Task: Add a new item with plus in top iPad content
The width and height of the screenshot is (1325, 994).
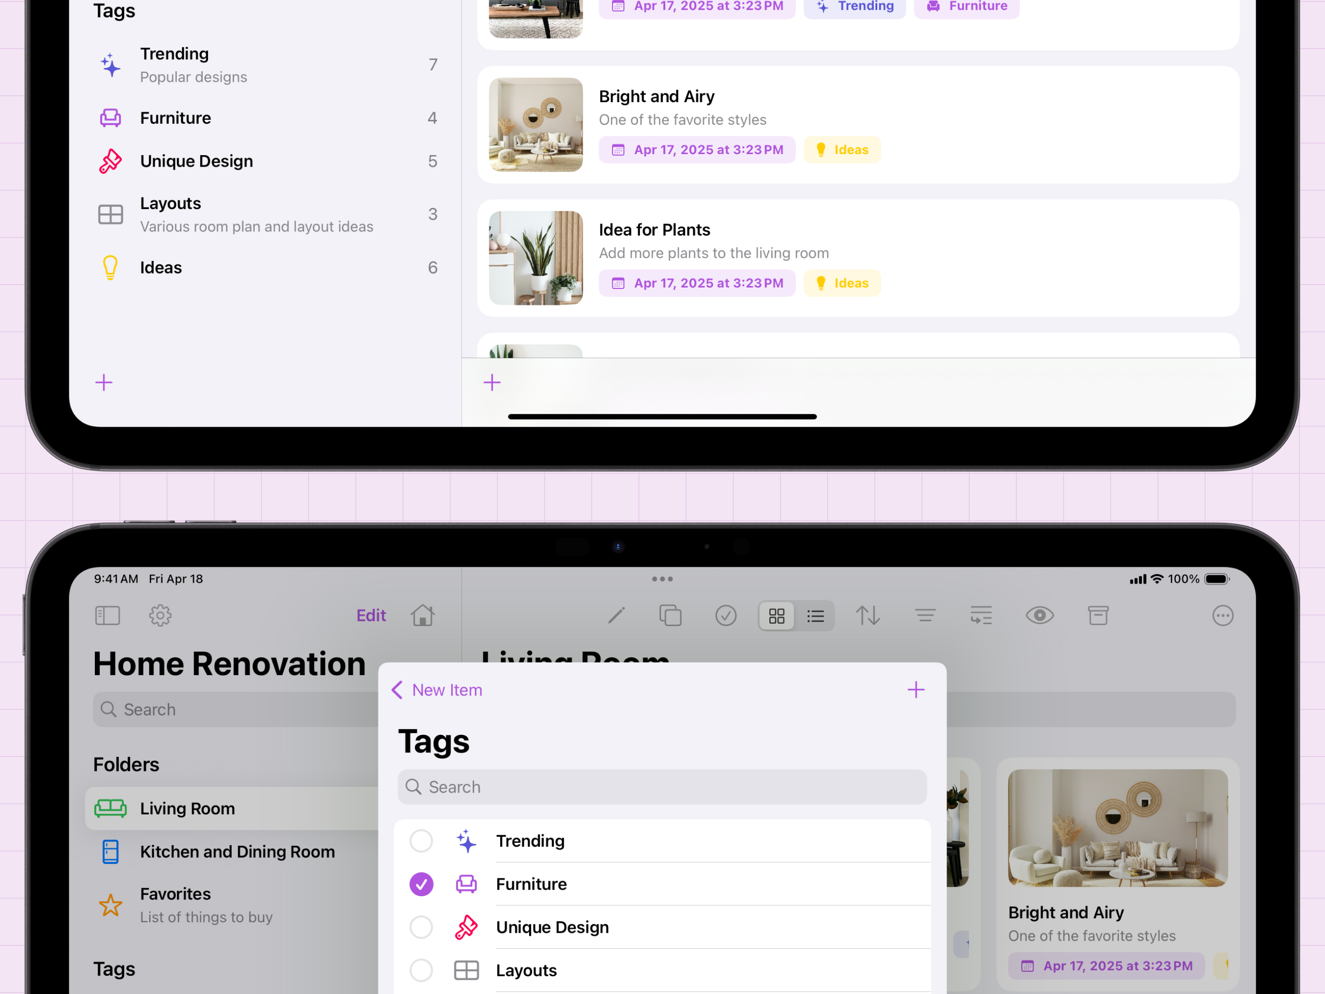Action: click(492, 382)
